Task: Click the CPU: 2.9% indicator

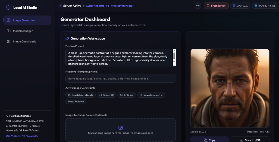Action: click(240, 6)
